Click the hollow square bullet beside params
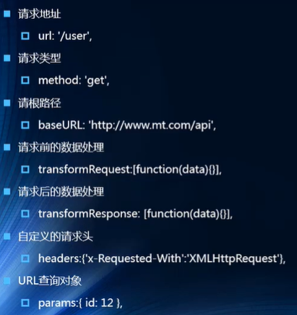The image size is (297, 315). tap(25, 303)
